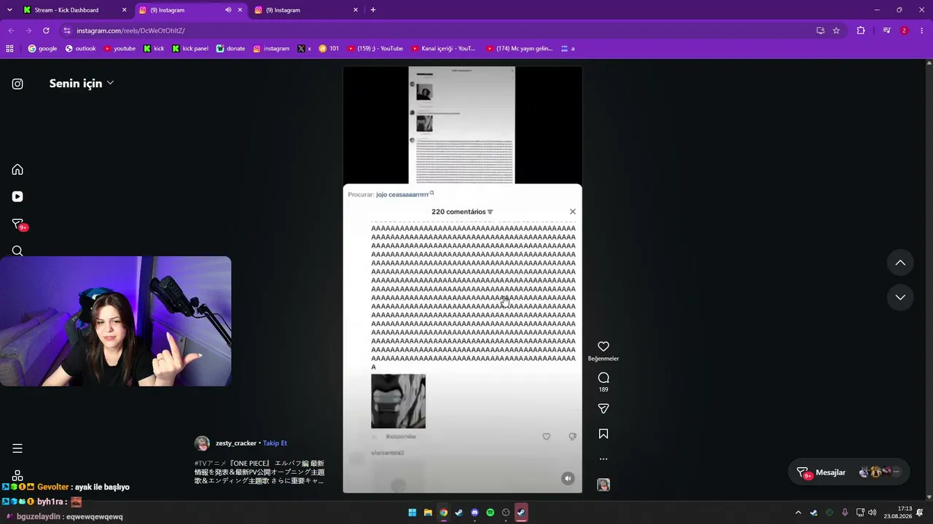Image resolution: width=933 pixels, height=524 pixels.
Task: Open the reel audio thumbnail under more options
Action: click(x=604, y=485)
